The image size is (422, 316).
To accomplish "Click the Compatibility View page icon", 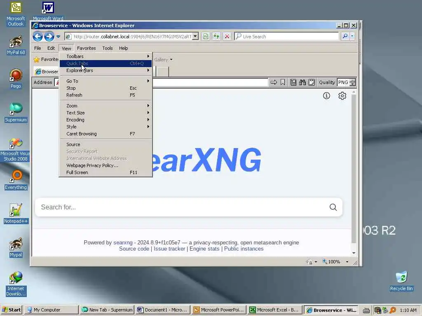I will coord(206,36).
